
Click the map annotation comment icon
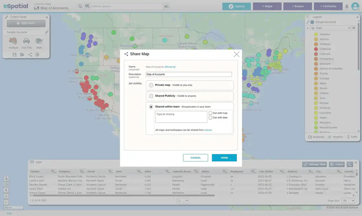(87, 6)
